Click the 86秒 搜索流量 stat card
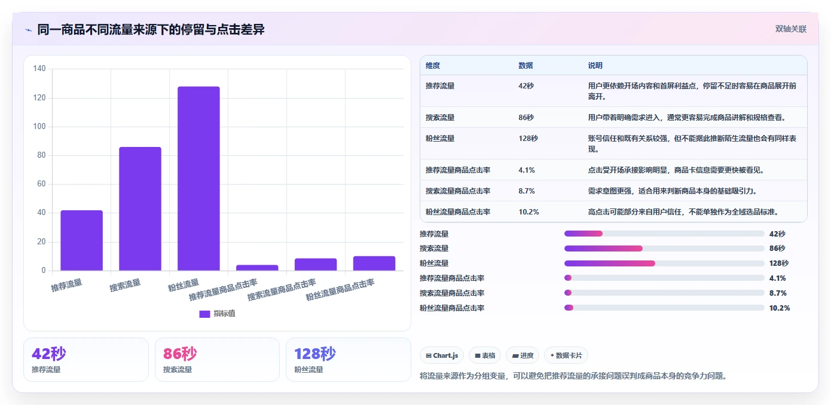The height and width of the screenshot is (405, 831). point(217,360)
